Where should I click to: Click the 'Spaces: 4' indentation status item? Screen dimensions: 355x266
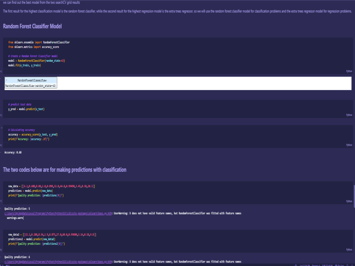(316, 265)
